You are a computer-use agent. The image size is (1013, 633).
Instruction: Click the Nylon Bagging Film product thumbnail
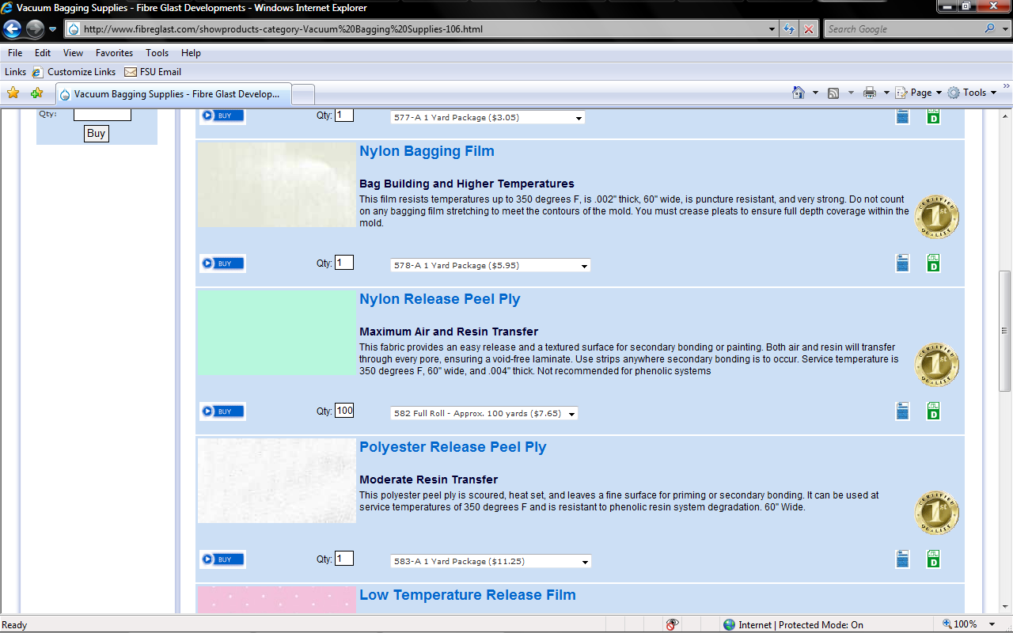[x=276, y=185]
